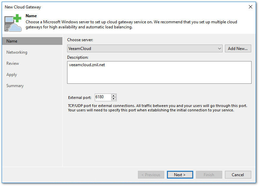Open the Review wizard step
This screenshot has height=186, width=259.
click(13, 63)
